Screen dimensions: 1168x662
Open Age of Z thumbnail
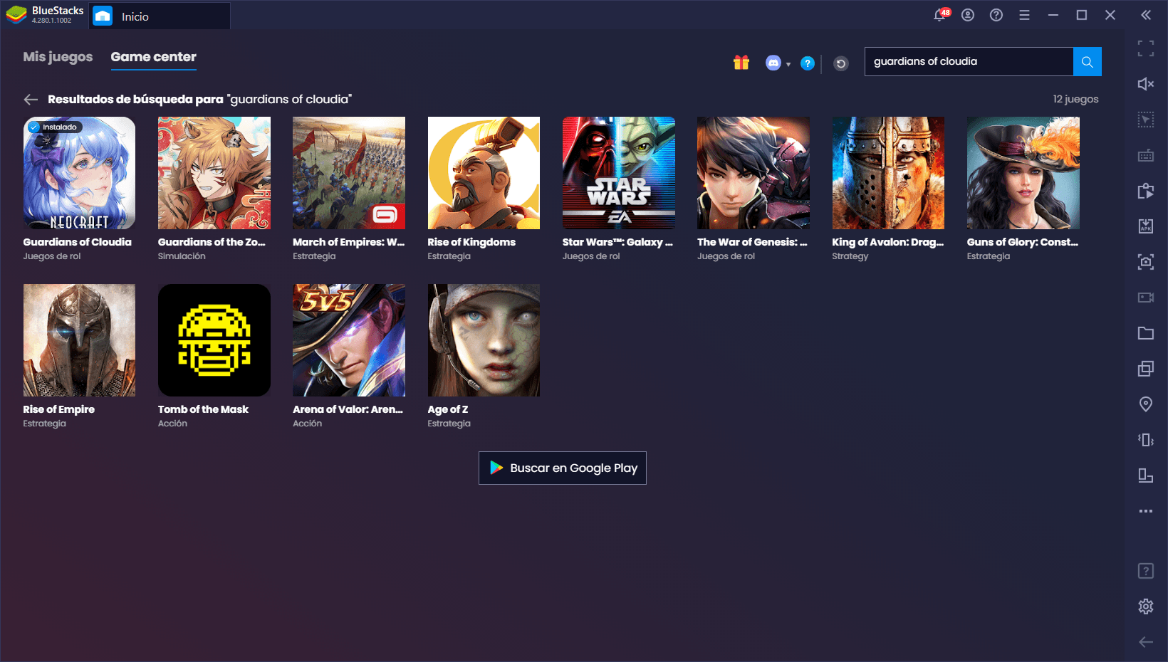484,340
